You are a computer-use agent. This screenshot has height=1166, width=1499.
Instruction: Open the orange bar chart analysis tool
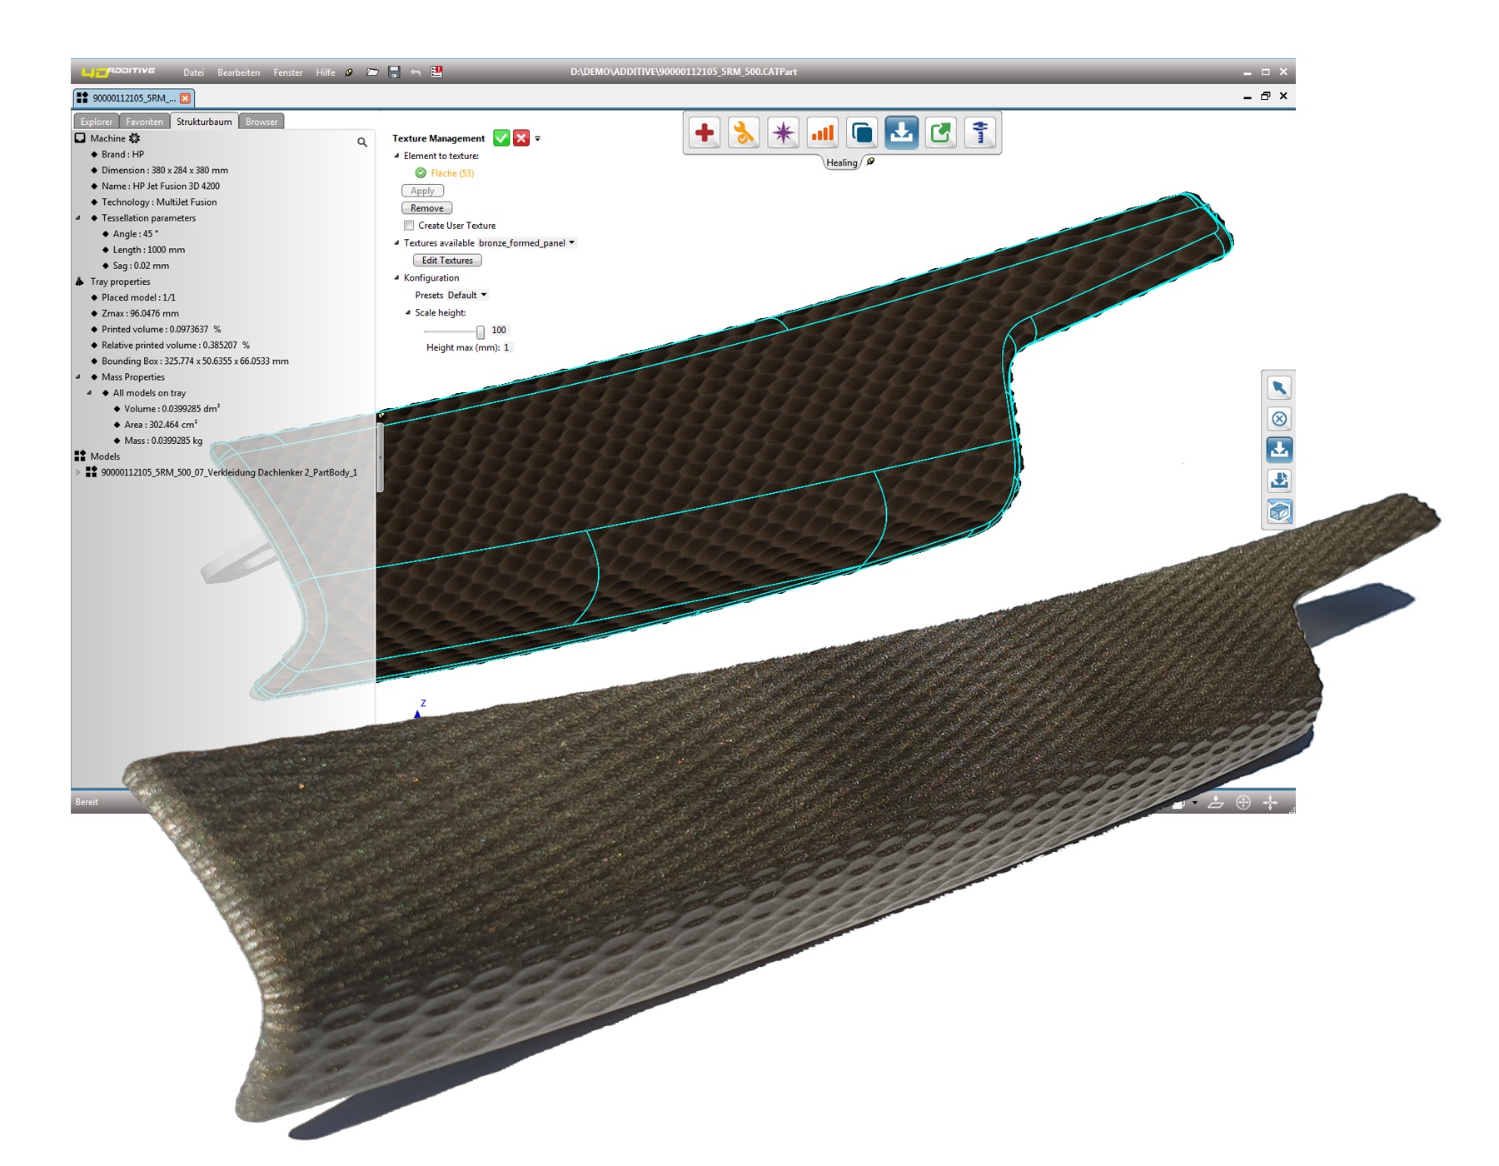(823, 133)
